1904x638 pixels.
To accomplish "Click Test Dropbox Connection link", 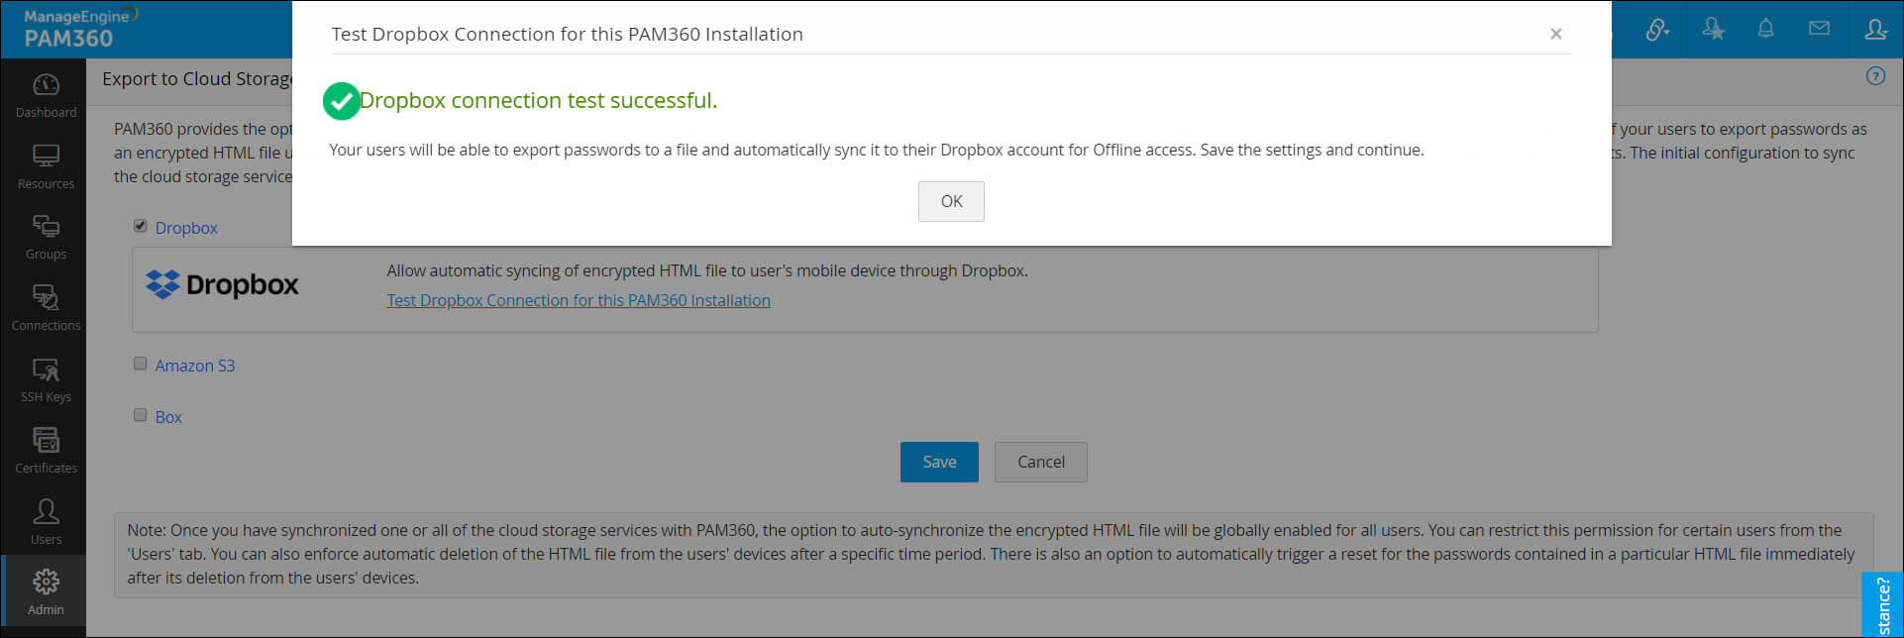I will tap(578, 300).
